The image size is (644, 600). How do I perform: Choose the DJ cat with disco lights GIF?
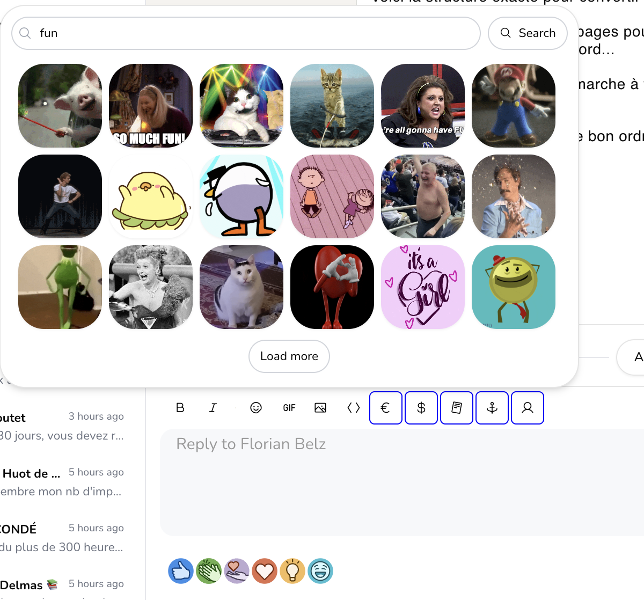(241, 106)
